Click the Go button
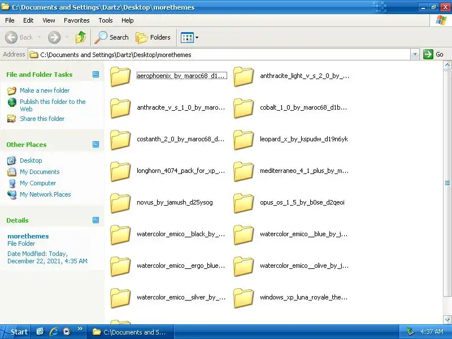 pos(433,54)
